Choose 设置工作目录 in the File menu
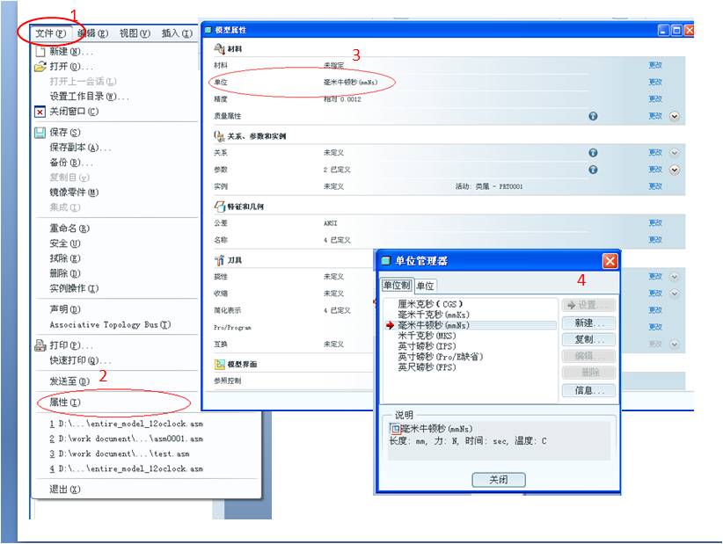The width and height of the screenshot is (723, 544). point(90,97)
